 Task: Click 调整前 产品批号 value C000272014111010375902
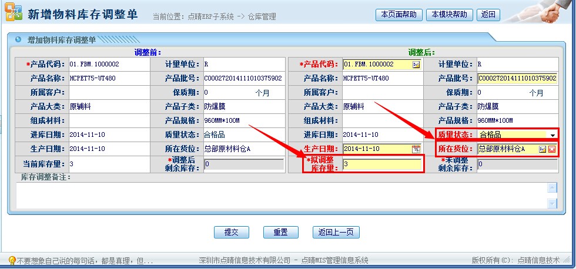[243, 79]
